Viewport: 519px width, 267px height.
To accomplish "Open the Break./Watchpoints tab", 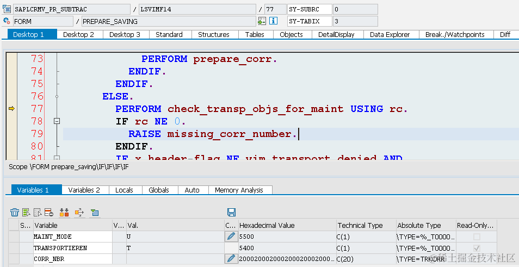I will [x=455, y=34].
